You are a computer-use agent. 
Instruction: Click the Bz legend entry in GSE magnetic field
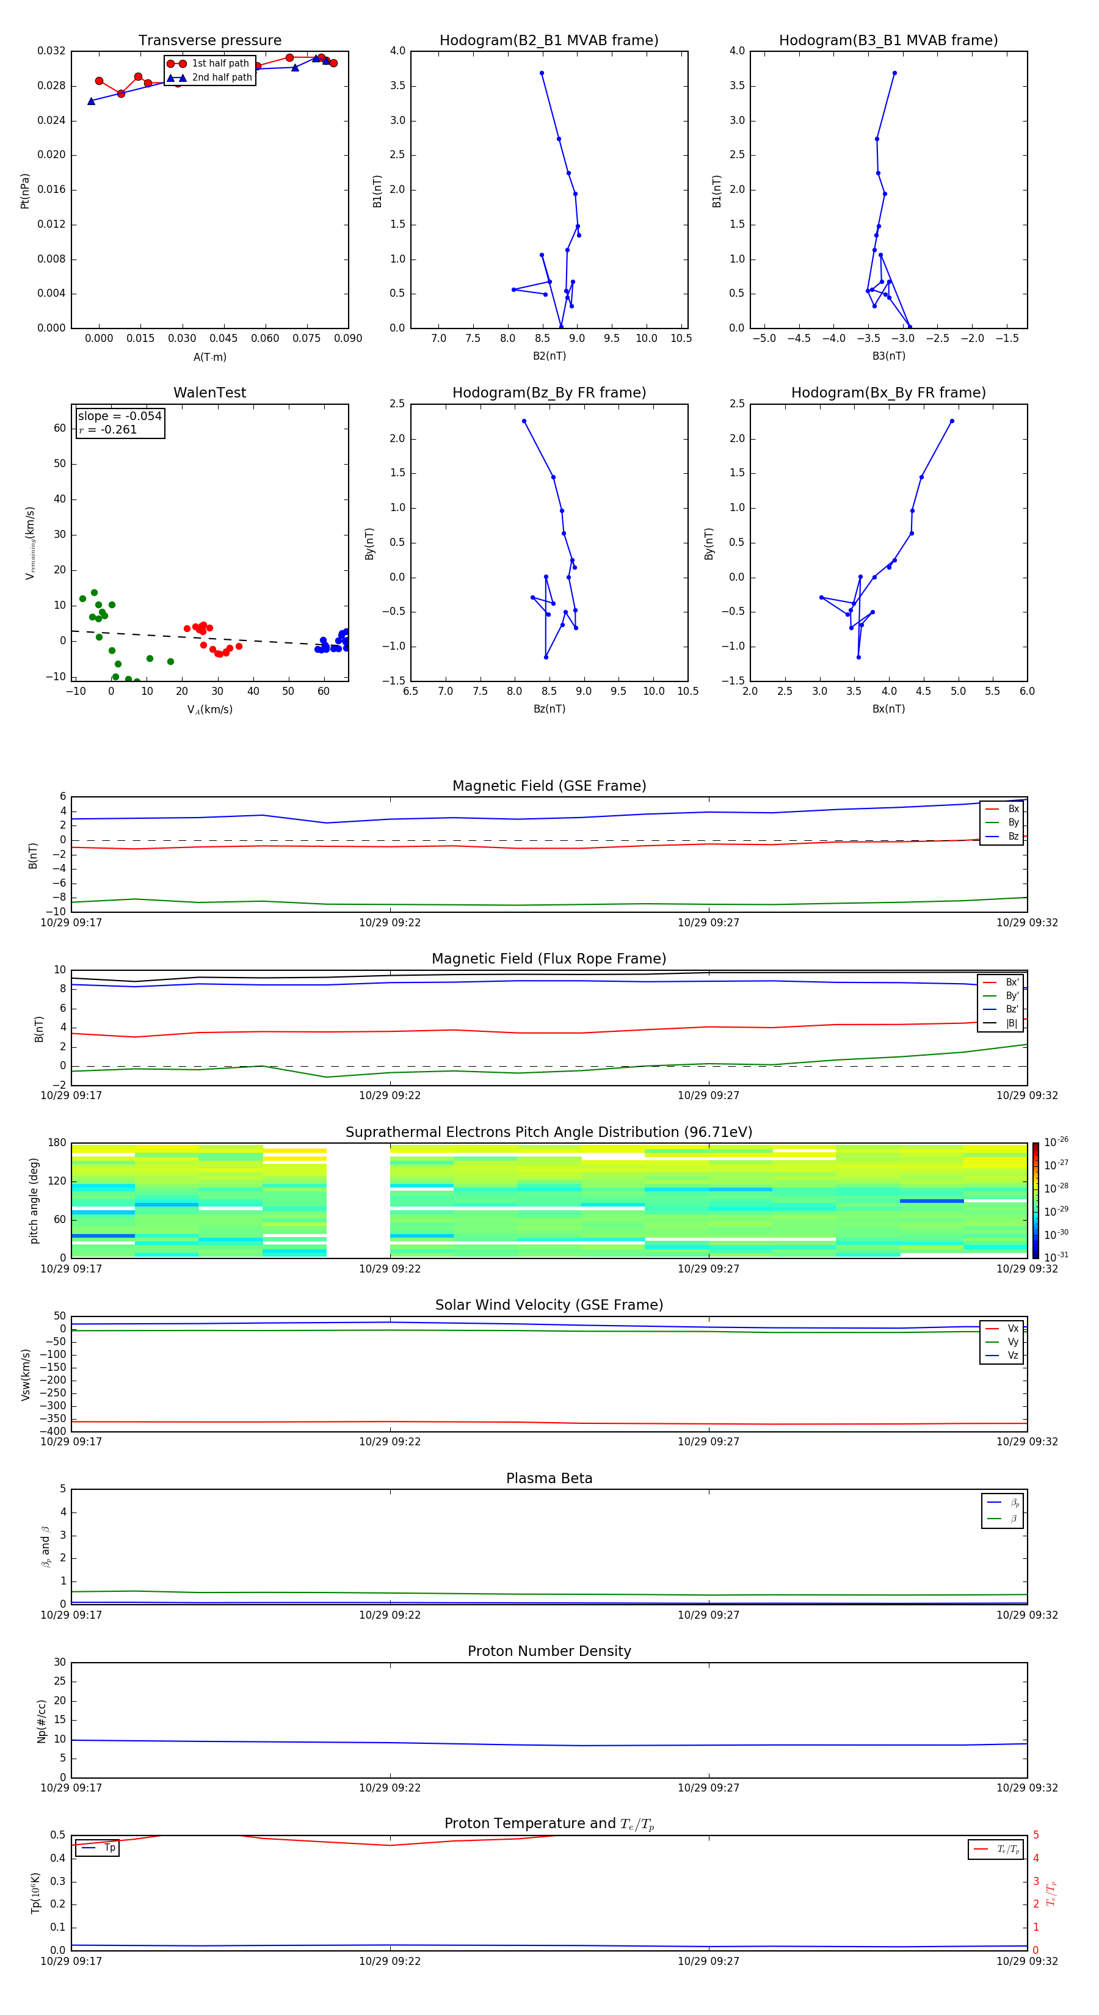1002,837
